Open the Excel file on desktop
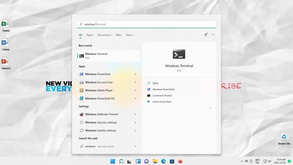Image resolution: width=293 pixels, height=165 pixels. click(x=5, y=26)
